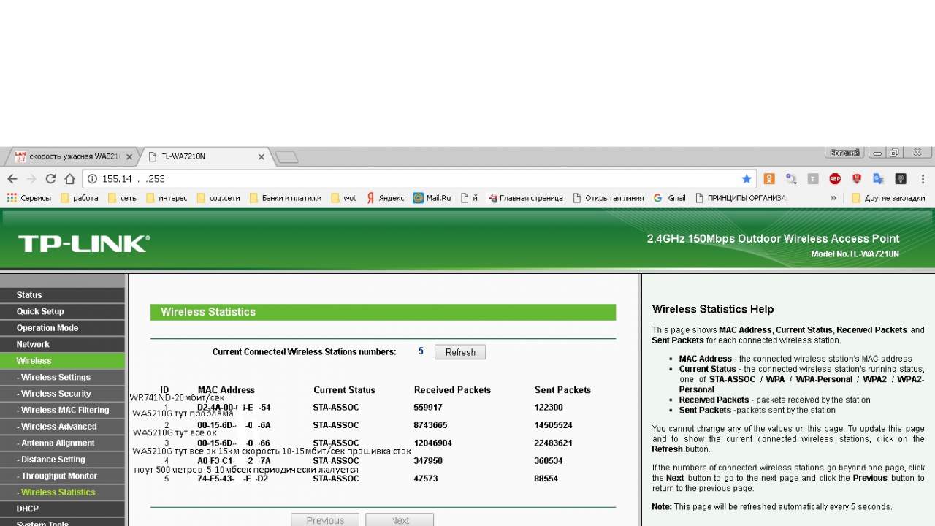This screenshot has height=526, width=935.
Task: Click the Received Packets column header
Action: [x=452, y=390]
